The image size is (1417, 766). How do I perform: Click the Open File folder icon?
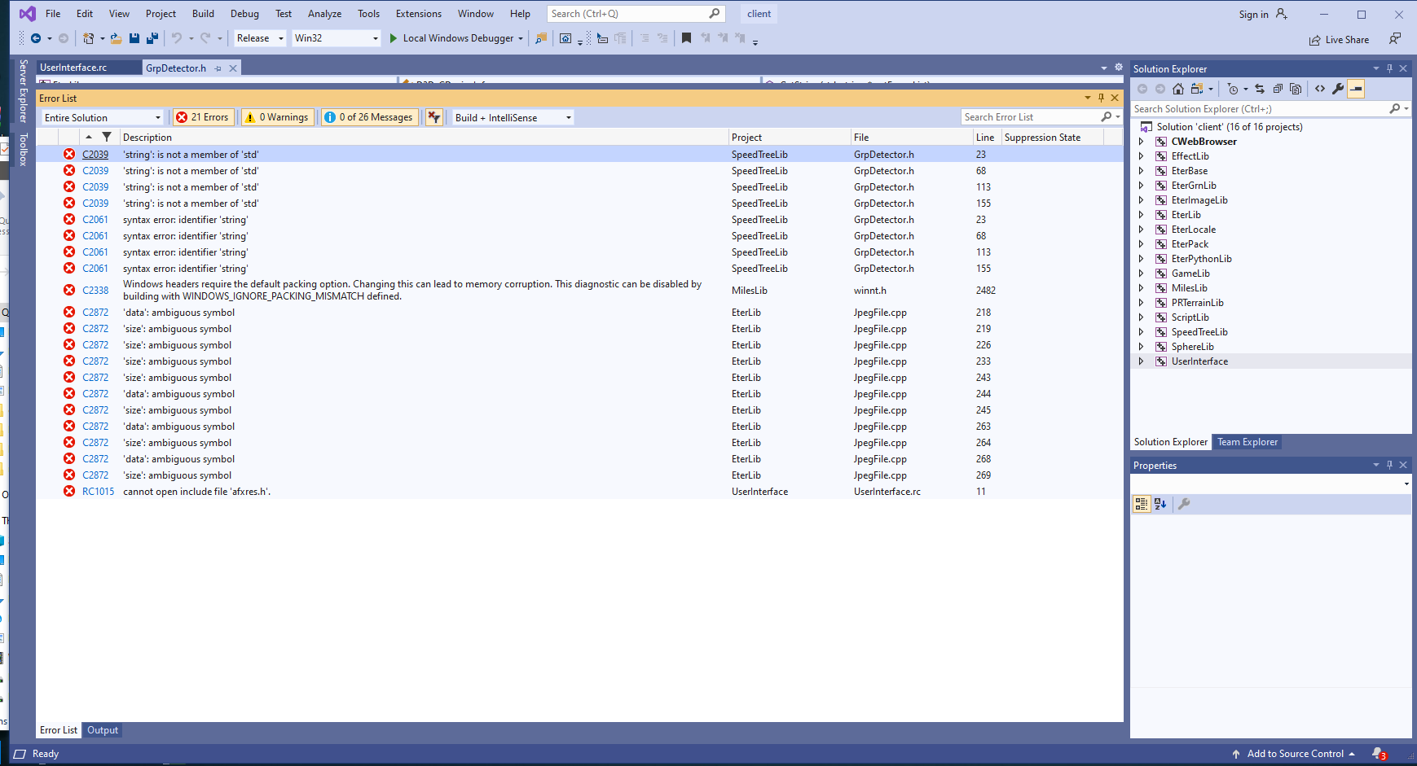point(116,38)
